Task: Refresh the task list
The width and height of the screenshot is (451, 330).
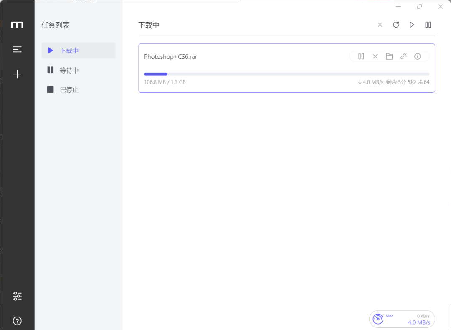Action: [x=396, y=25]
